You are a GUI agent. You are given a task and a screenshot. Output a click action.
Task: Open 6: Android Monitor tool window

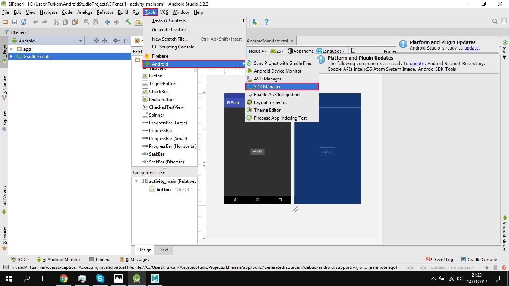point(59,260)
